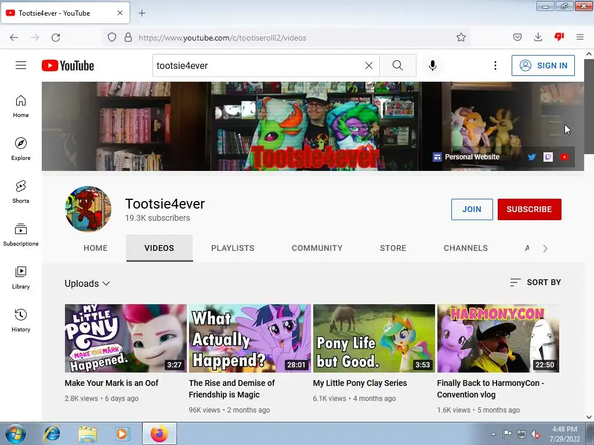Viewport: 594px width, 445px height.
Task: Reload the page in Firefox
Action: coord(56,38)
